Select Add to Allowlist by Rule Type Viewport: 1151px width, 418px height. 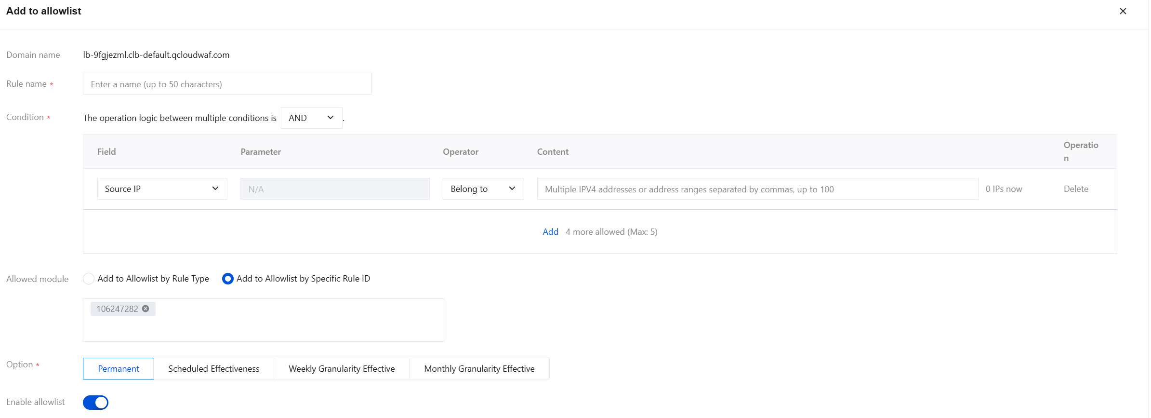tap(89, 279)
